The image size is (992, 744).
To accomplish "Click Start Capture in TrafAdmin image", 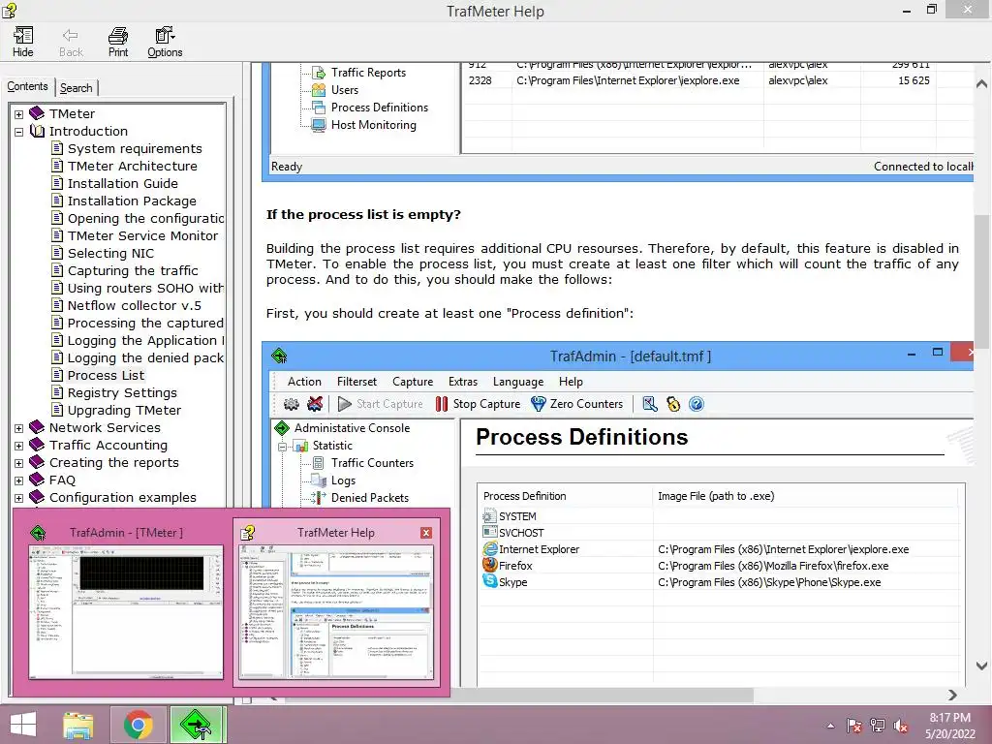I will 380,404.
